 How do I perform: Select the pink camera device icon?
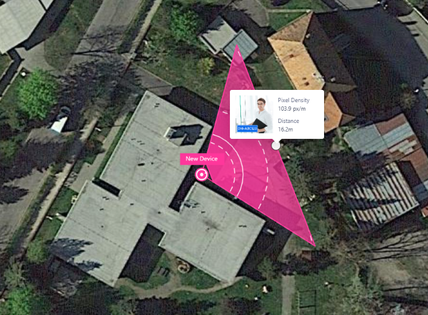click(201, 174)
